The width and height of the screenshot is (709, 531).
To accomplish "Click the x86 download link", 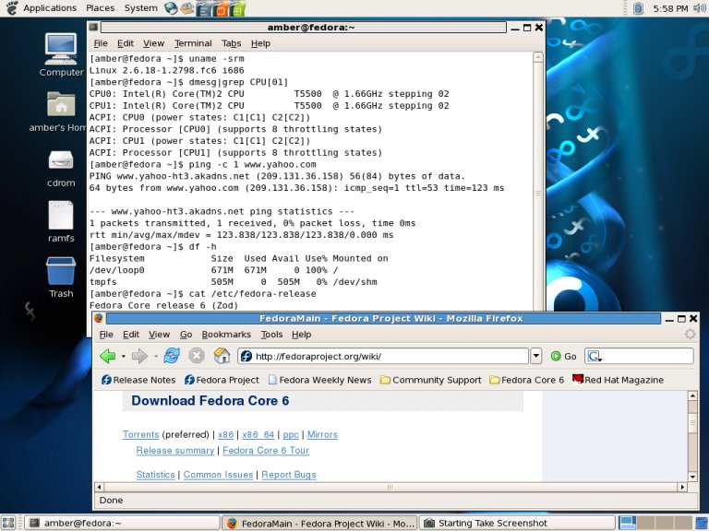I will (225, 435).
